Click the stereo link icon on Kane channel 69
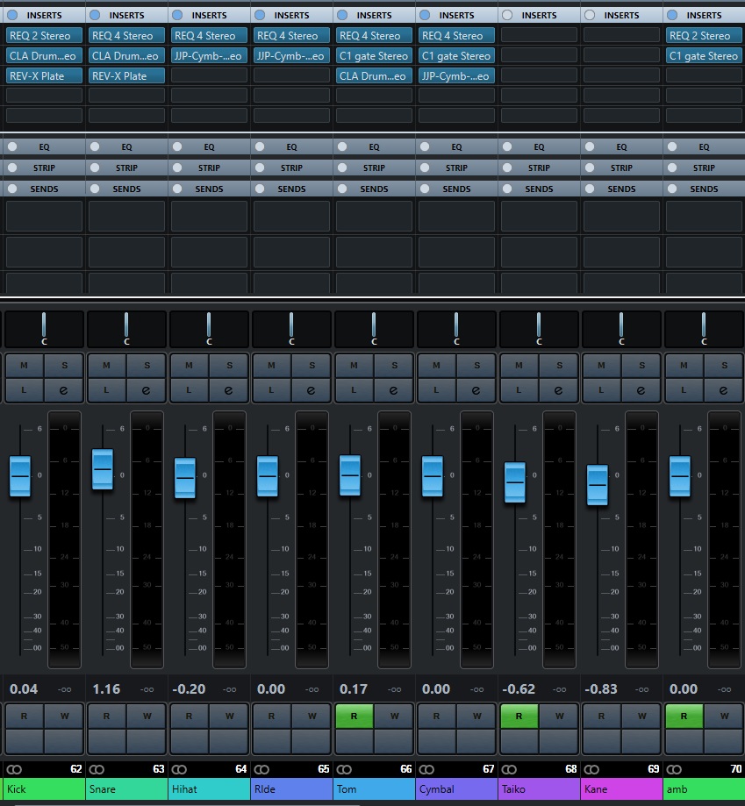745x806 pixels. pos(591,769)
